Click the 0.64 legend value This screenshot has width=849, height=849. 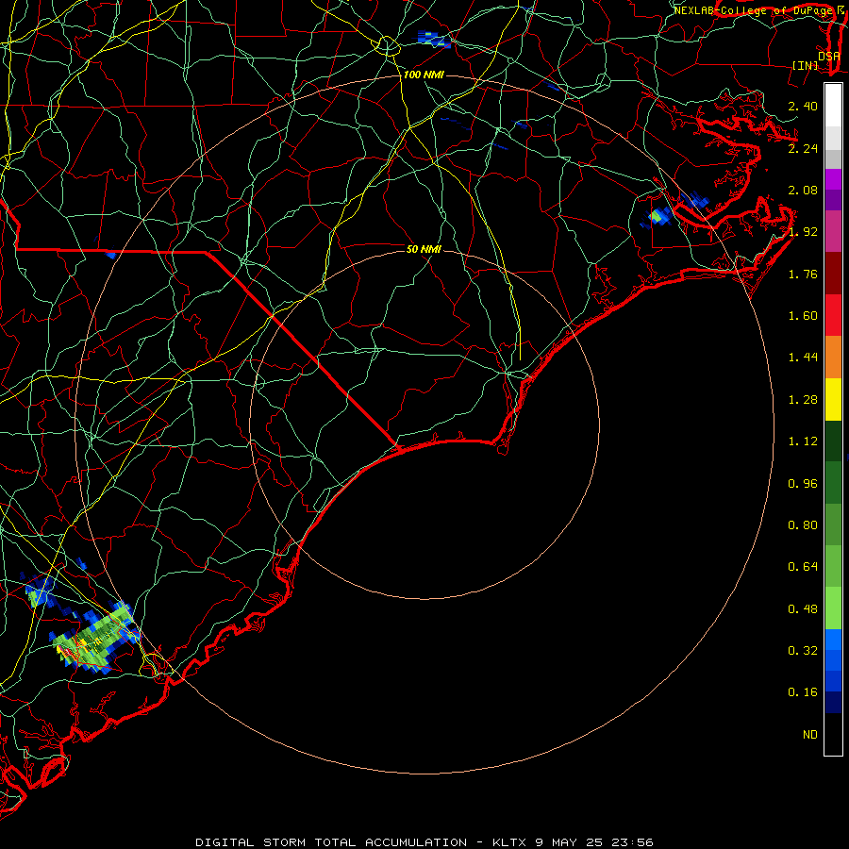pyautogui.click(x=803, y=567)
